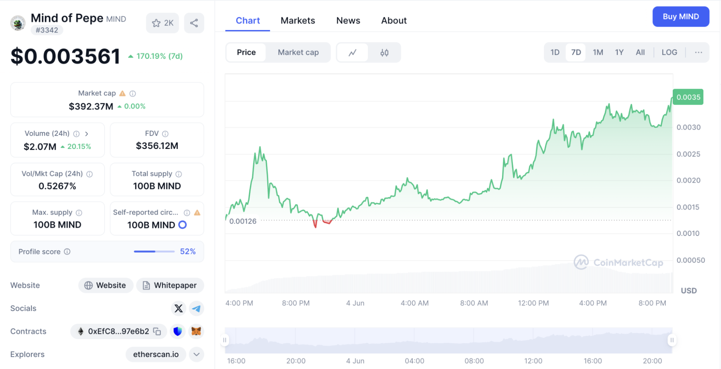Click the 0.0035 current price label
The height and width of the screenshot is (369, 721).
click(688, 97)
